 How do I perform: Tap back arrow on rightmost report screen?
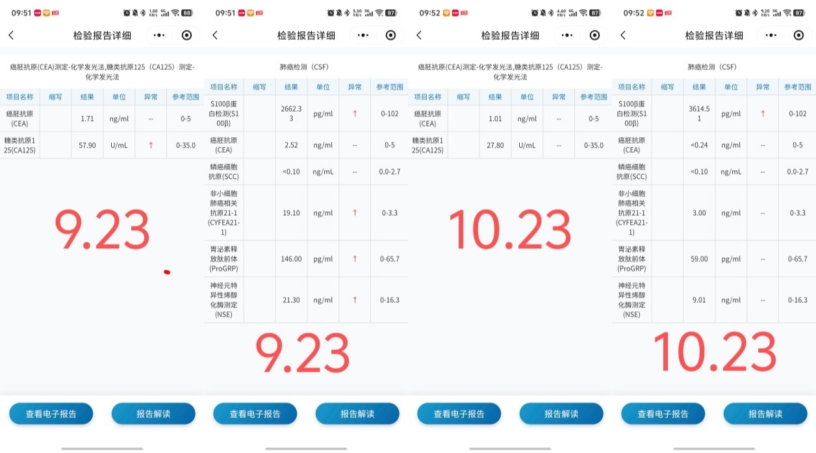623,36
